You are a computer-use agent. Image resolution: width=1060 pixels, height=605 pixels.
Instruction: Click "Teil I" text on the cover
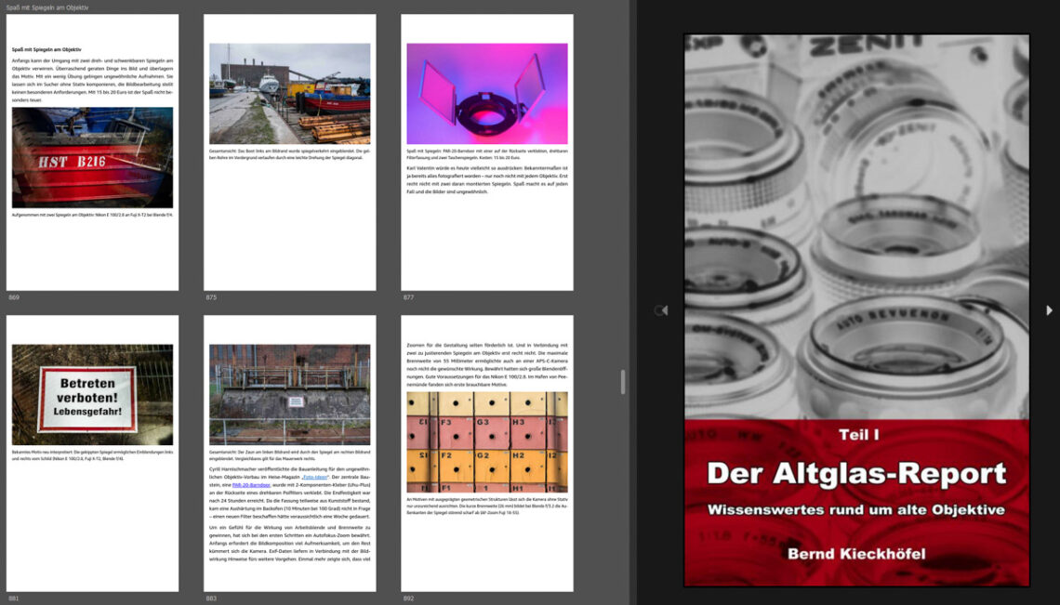858,435
